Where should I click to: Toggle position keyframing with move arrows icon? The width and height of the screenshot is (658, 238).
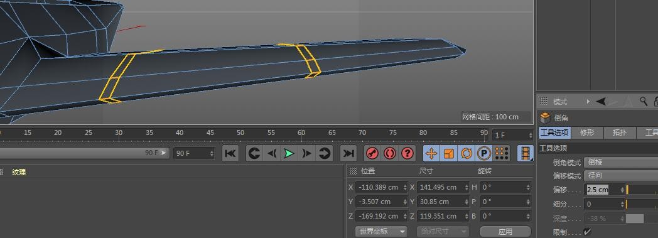pos(431,154)
